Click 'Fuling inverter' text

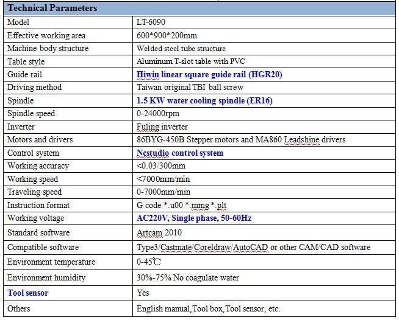[162, 127]
